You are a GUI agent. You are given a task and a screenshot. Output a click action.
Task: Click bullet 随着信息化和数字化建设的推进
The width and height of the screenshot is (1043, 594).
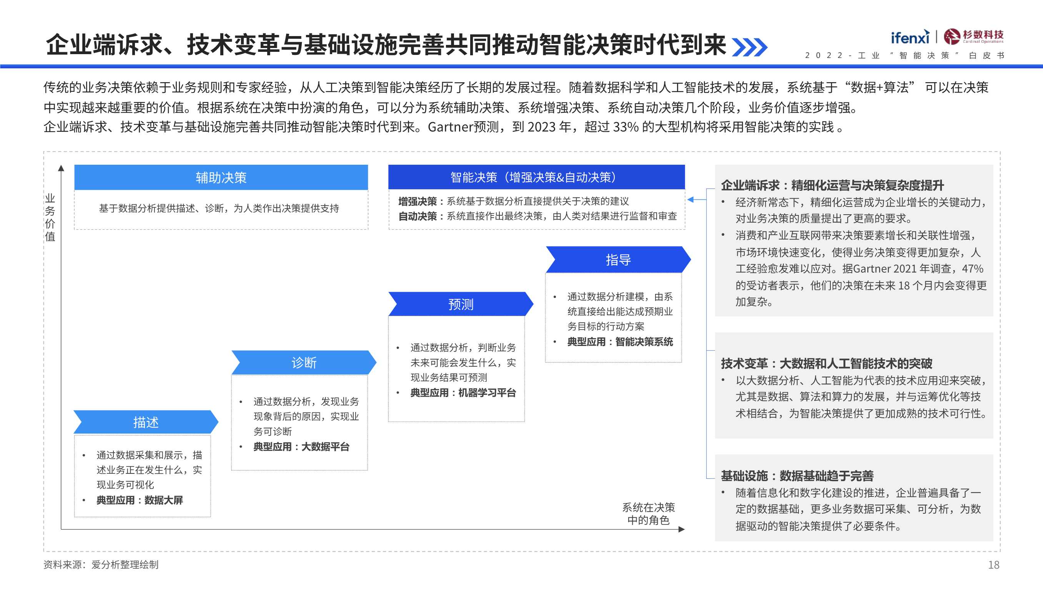tap(858, 510)
